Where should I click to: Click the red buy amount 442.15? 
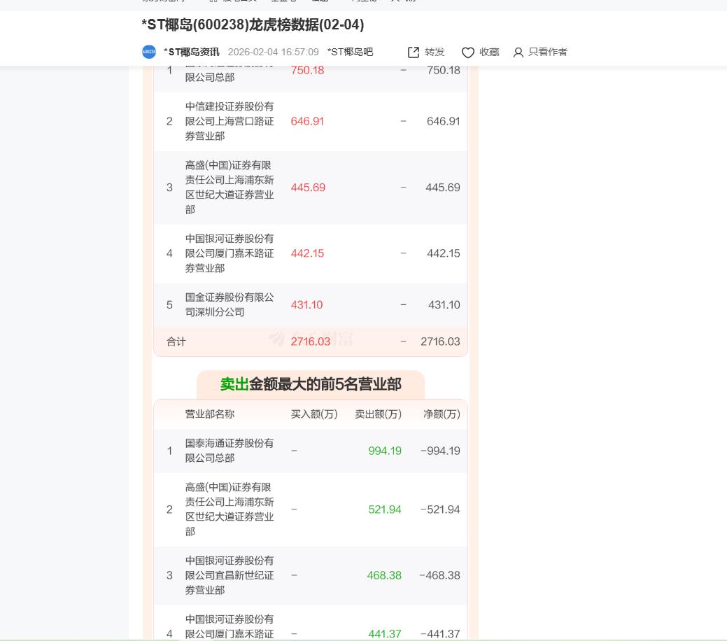307,253
